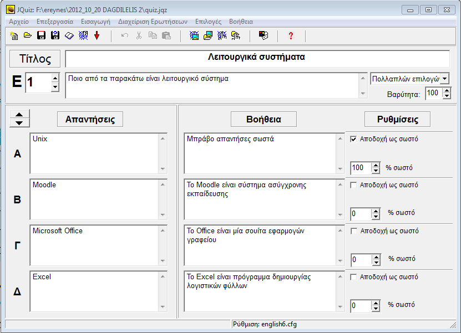461x333 pixels.
Task: Uncheck 'Αποδοχή ως σωστό' for answer Unix
Action: click(353, 139)
